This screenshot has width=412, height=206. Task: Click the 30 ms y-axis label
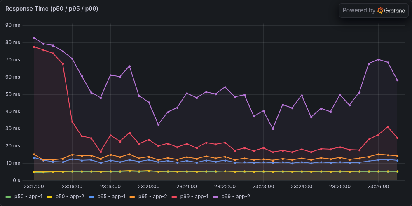pos(13,129)
